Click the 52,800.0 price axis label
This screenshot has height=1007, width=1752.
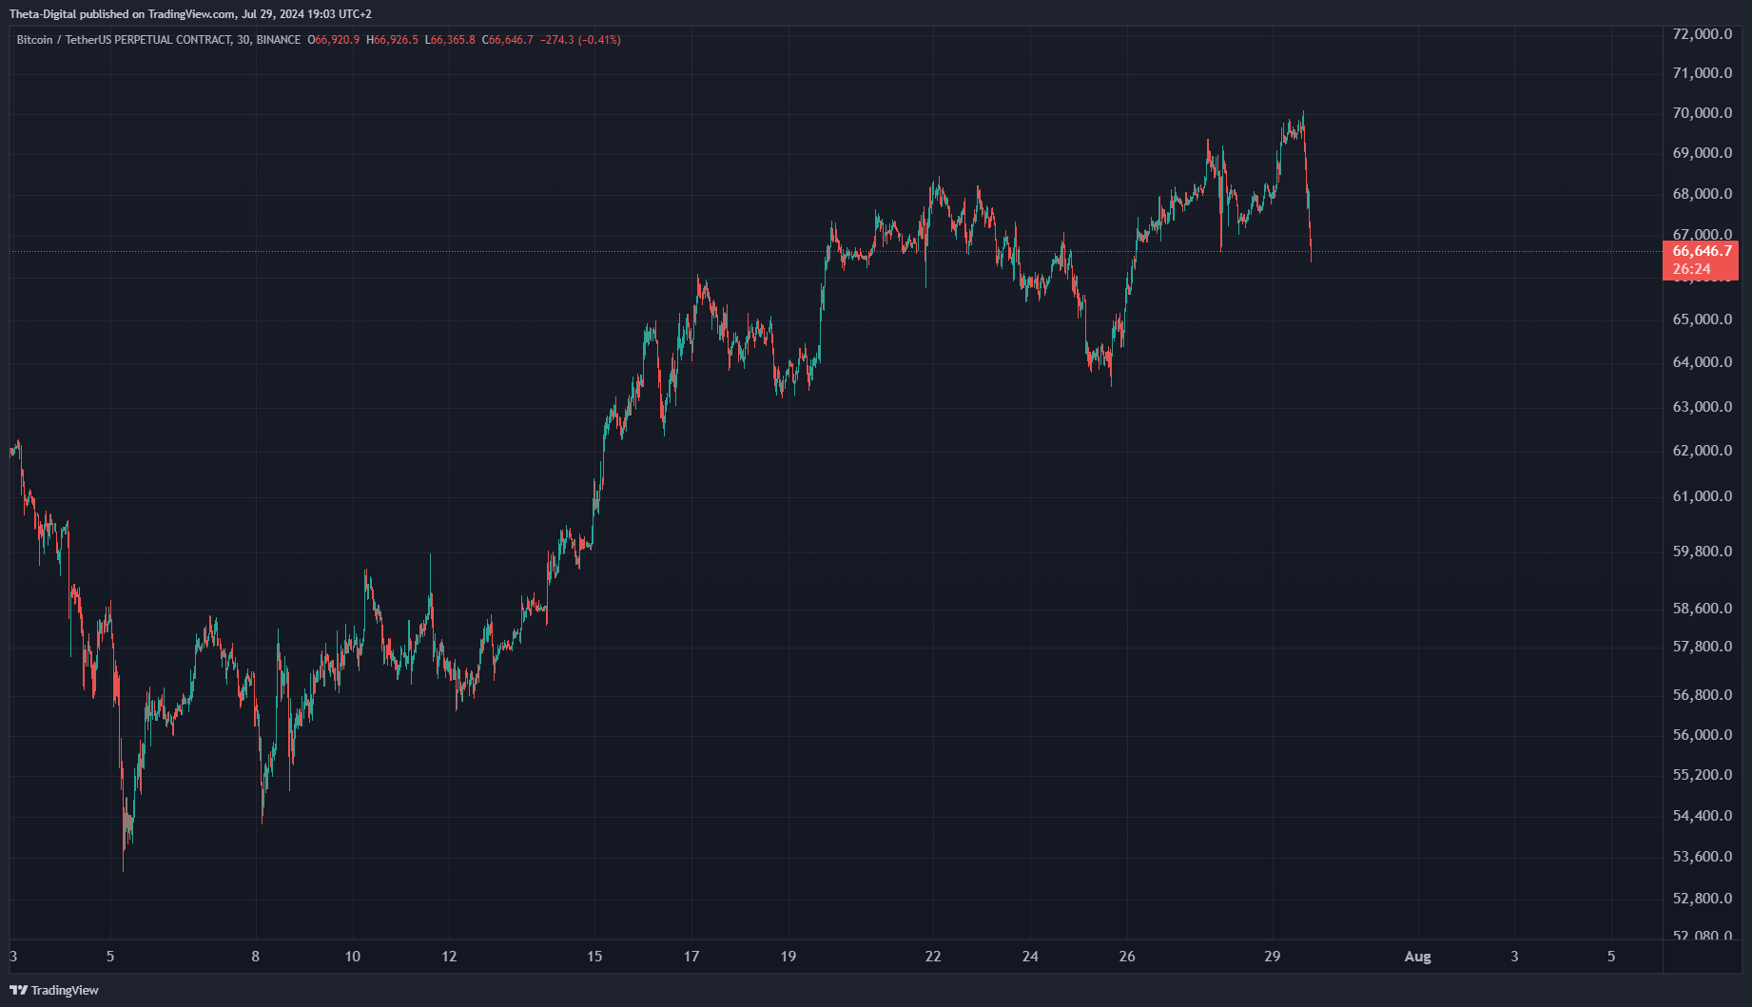click(1703, 899)
